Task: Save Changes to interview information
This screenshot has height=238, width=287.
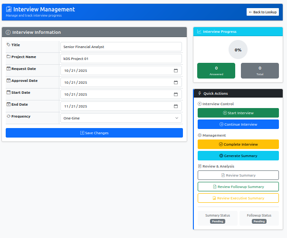Action: [94, 133]
